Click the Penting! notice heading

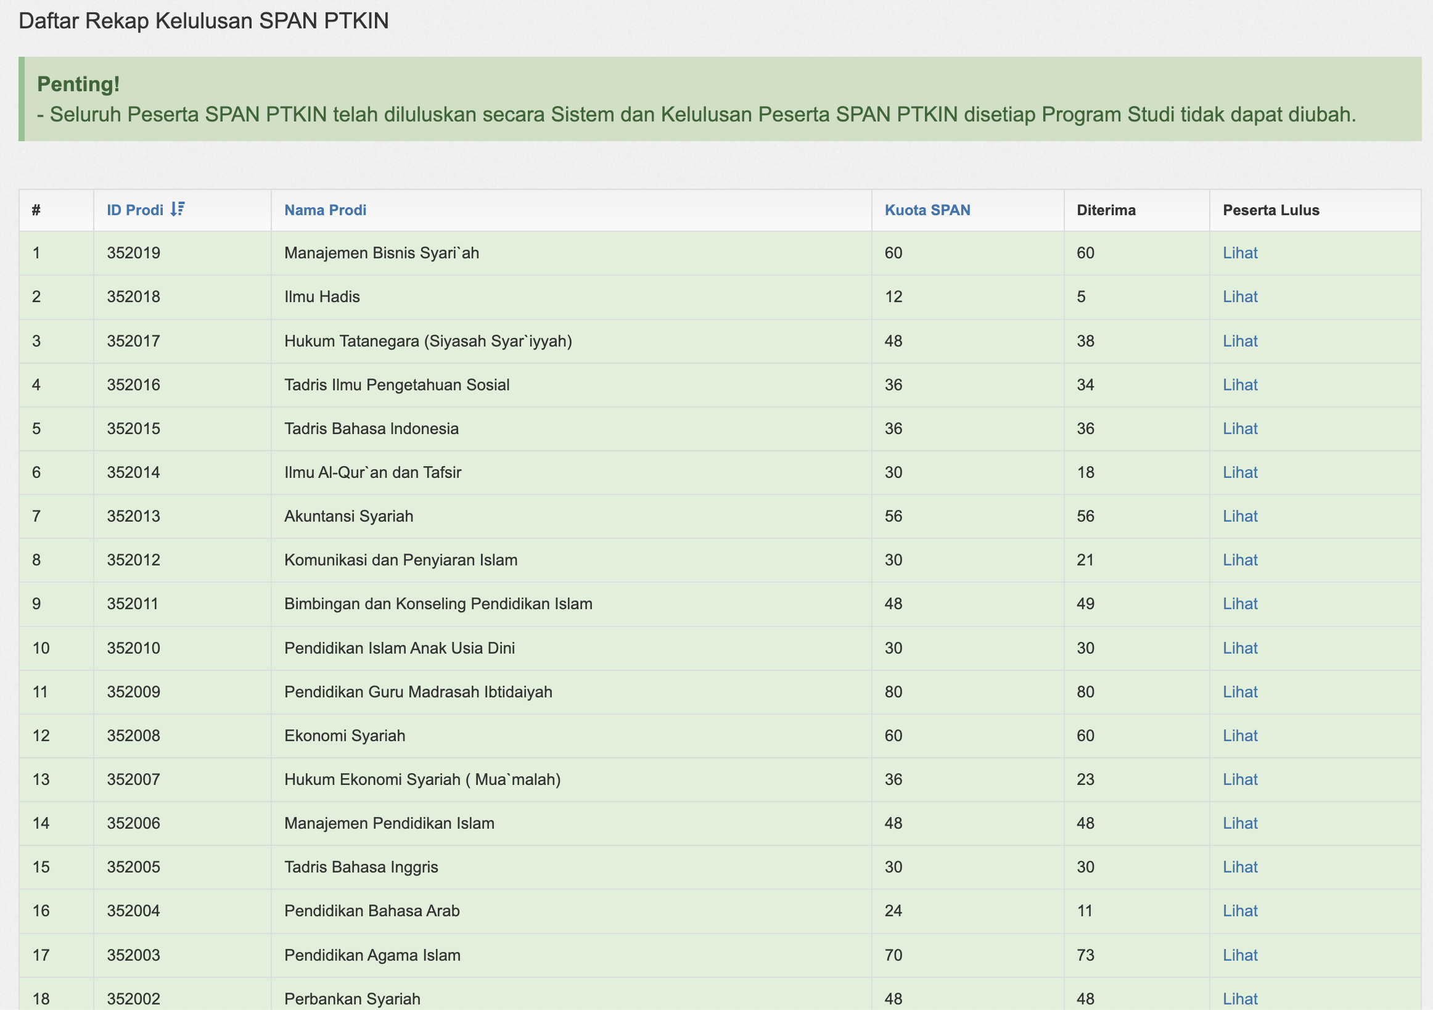79,84
